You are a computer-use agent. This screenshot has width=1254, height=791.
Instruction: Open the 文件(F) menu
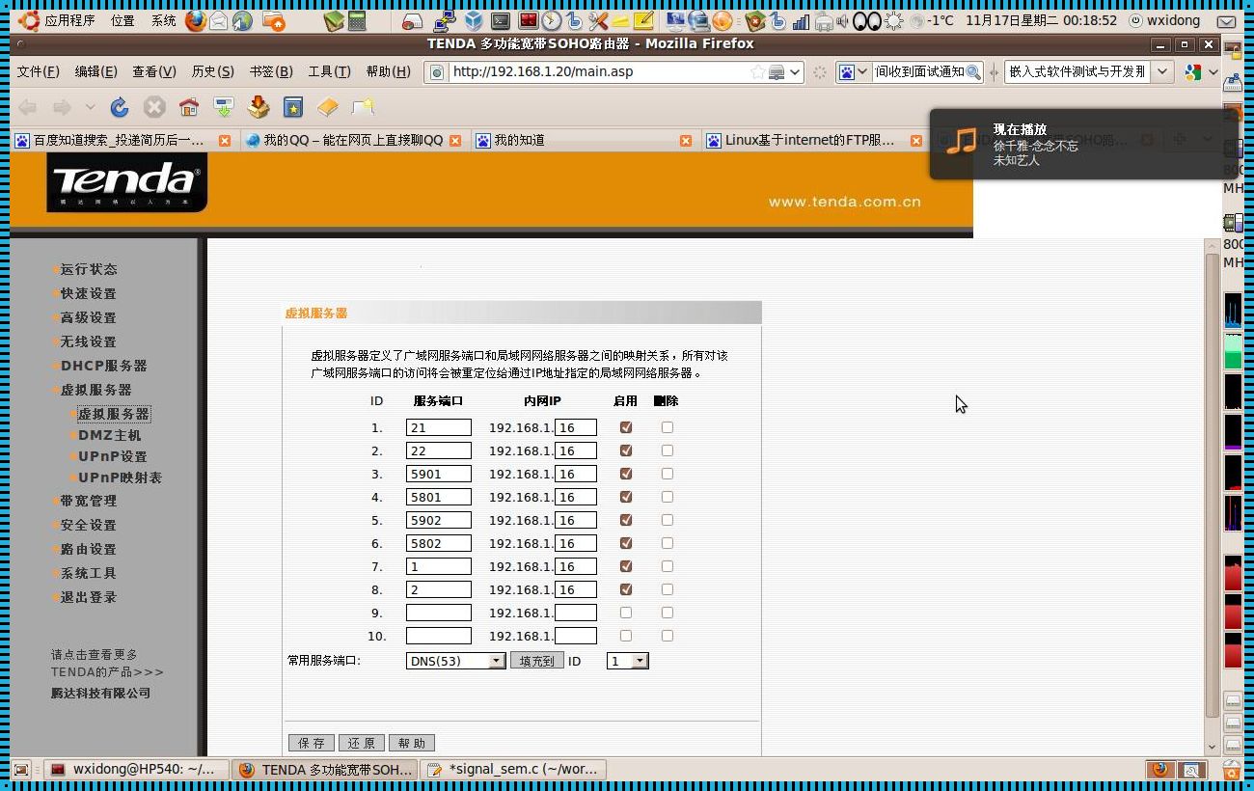tap(38, 71)
